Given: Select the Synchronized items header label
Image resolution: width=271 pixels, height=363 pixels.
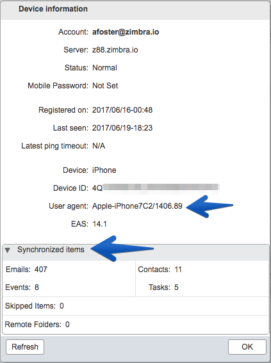Looking at the screenshot, I should pos(51,250).
